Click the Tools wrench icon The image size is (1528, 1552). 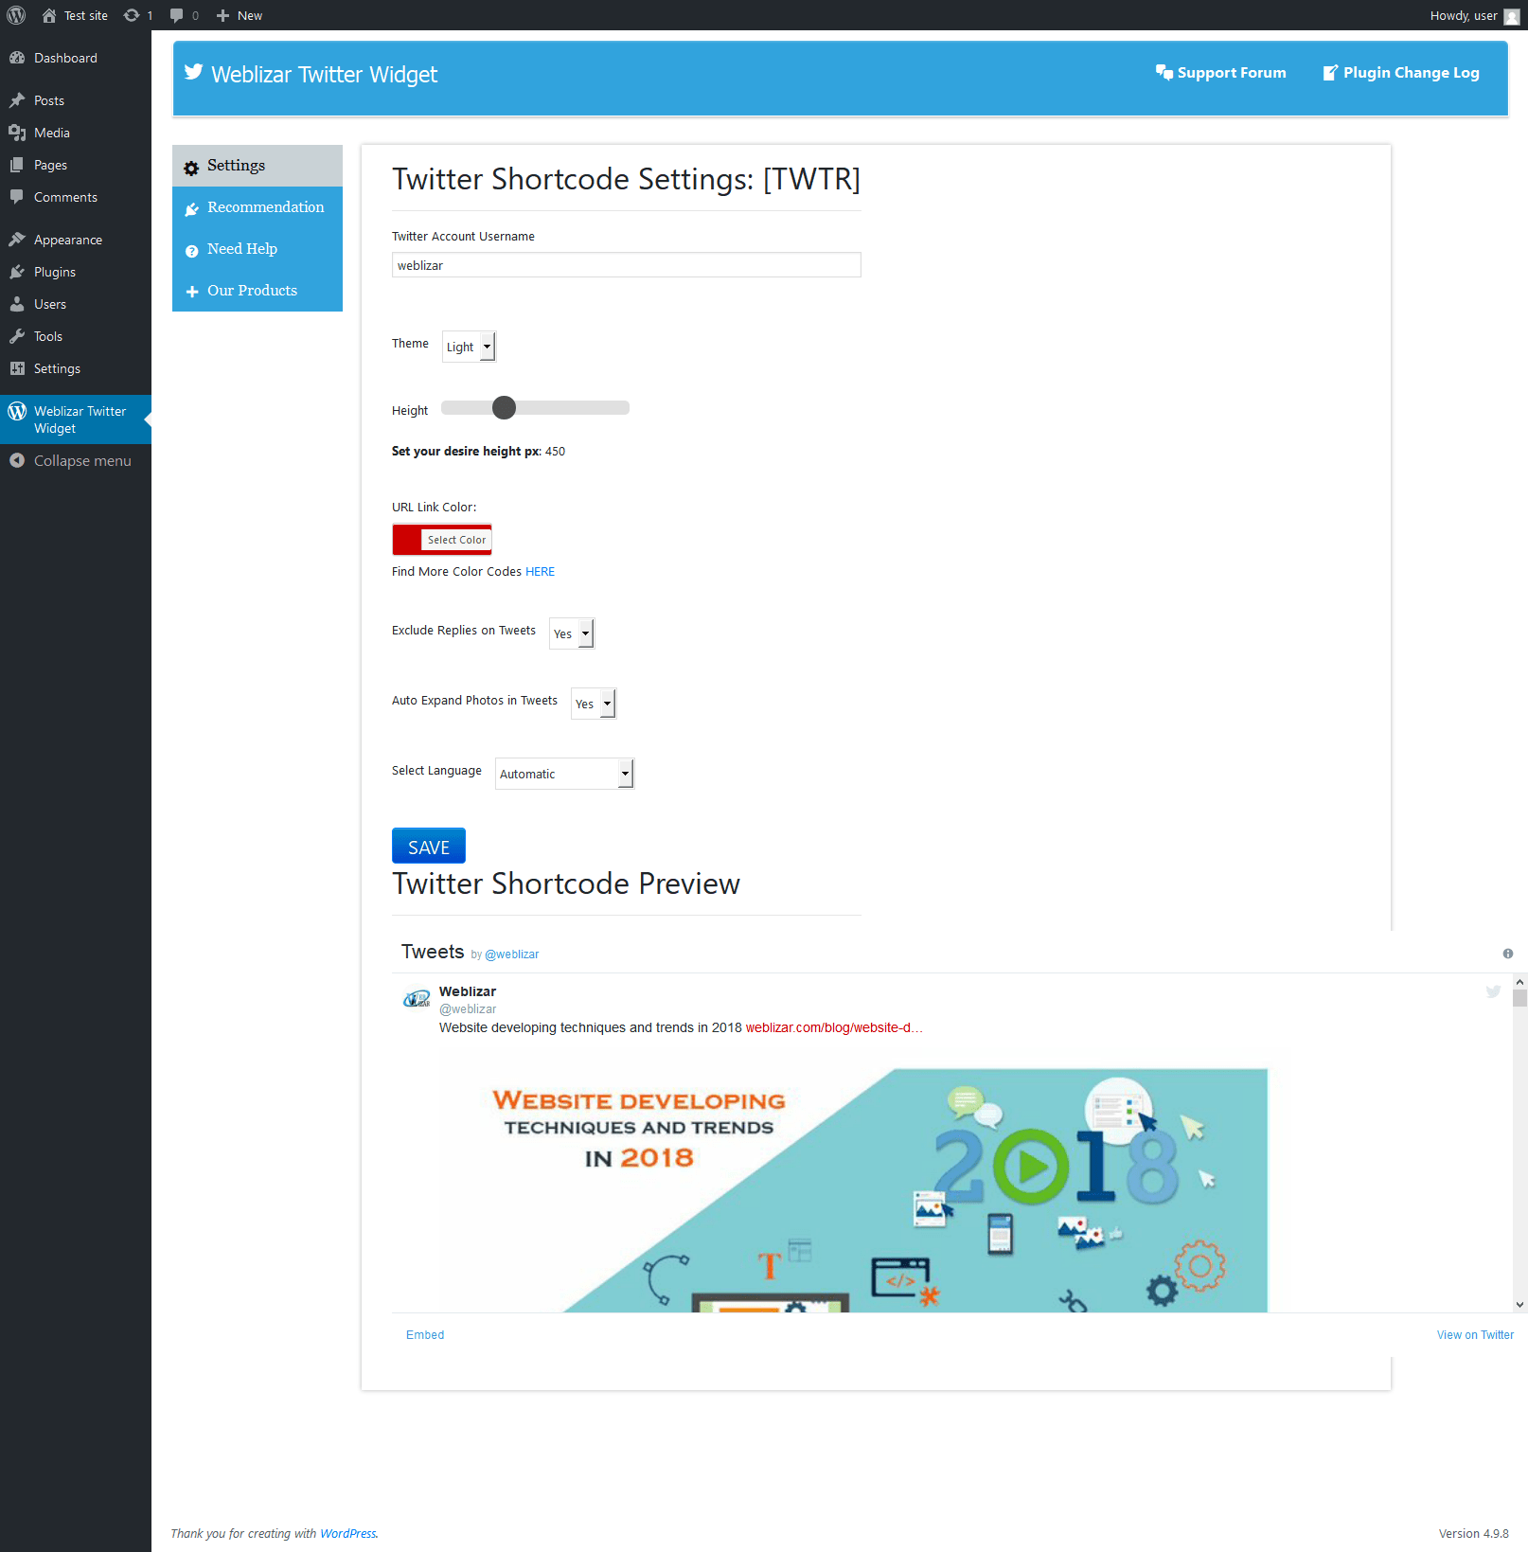click(17, 336)
